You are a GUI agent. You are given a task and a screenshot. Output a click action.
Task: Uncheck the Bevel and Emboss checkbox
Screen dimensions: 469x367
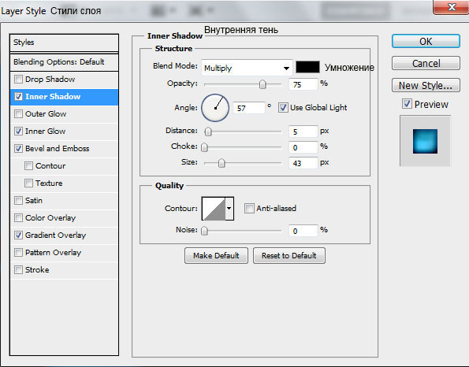point(19,149)
